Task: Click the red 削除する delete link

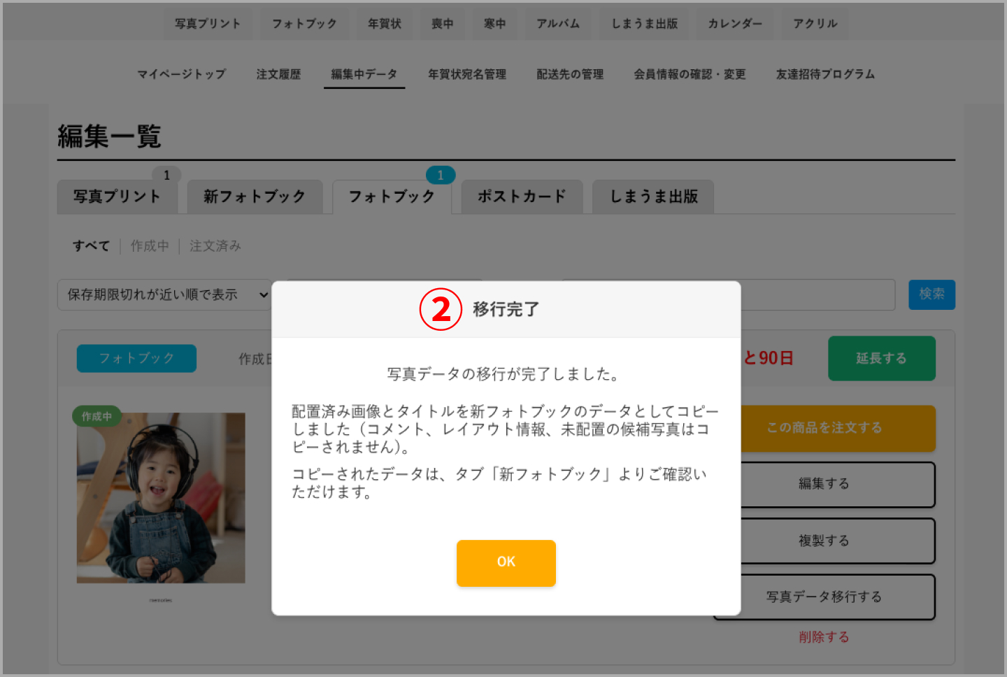Action: (823, 636)
